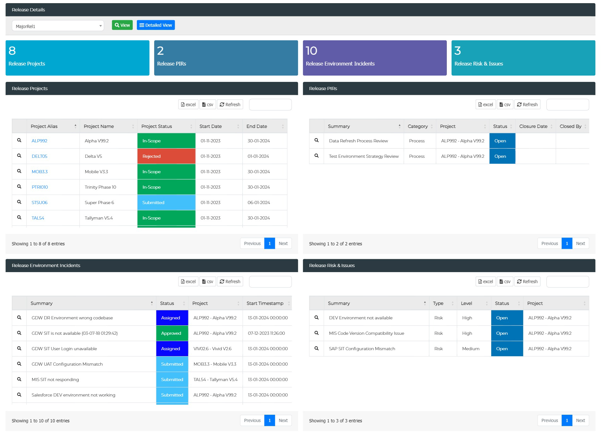Open the PTRI010 project alias link
601x439 pixels.
click(40, 187)
